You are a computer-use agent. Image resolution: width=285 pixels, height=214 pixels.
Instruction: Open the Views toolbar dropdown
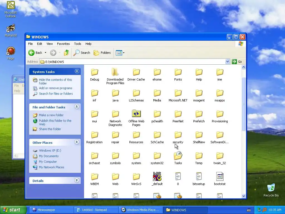click(x=120, y=53)
